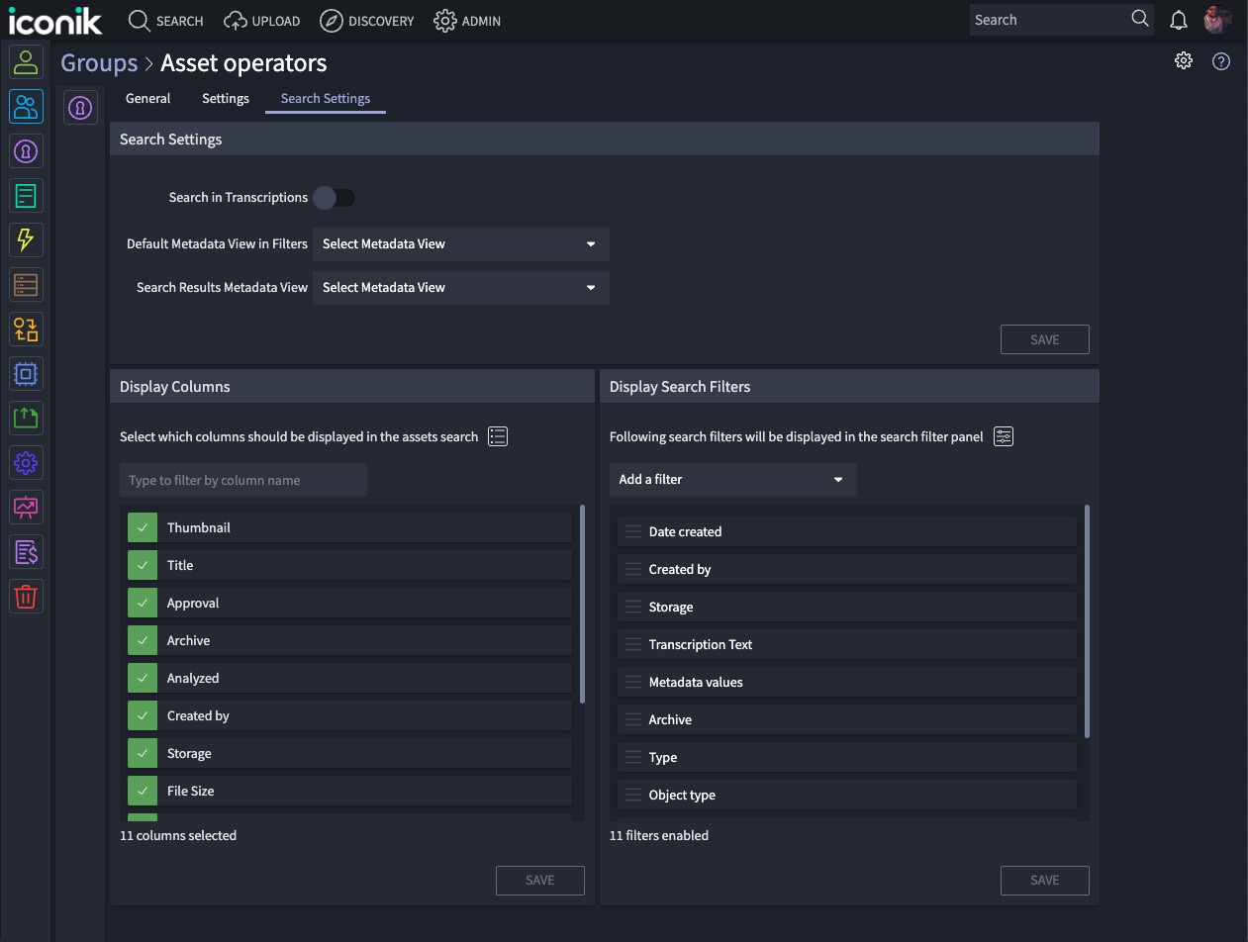Save the Display Search Filters settings
The height and width of the screenshot is (942, 1248).
(1044, 880)
